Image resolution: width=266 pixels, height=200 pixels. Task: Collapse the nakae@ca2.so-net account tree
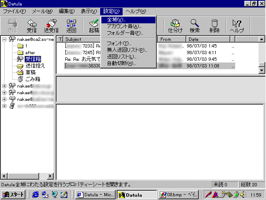pyautogui.click(x=5, y=40)
